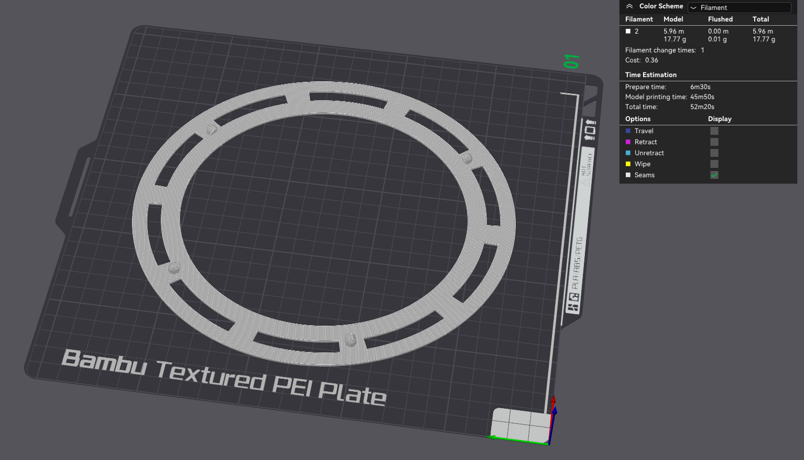
Task: Enable the Travel display checkbox
Action: coord(714,131)
